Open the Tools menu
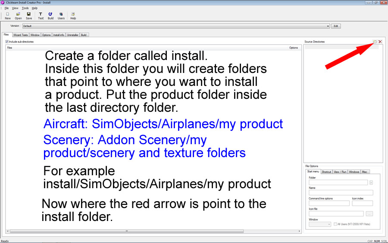This screenshot has height=243, width=388. point(25,8)
